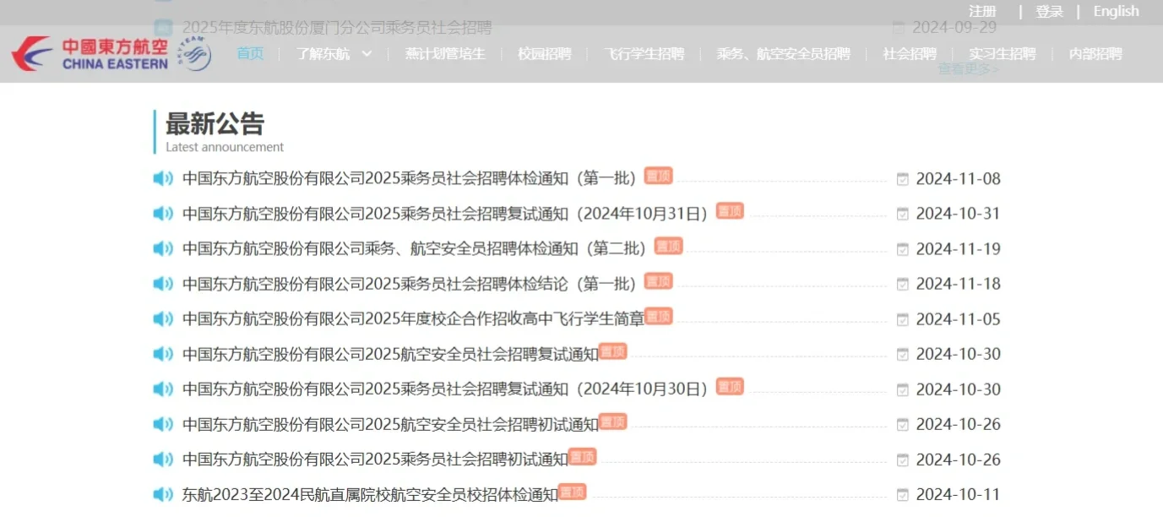Click the 注册 link at top right

click(982, 11)
